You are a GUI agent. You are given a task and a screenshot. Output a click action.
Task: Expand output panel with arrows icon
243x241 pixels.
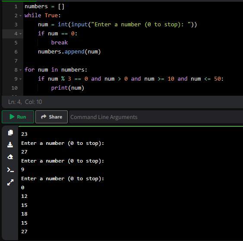(10, 182)
